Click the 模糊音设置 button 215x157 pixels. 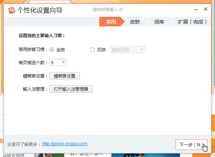(64, 76)
